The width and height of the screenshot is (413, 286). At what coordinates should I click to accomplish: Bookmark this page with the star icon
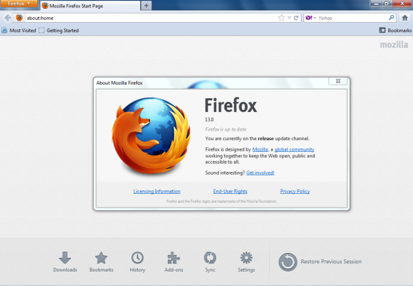point(282,18)
